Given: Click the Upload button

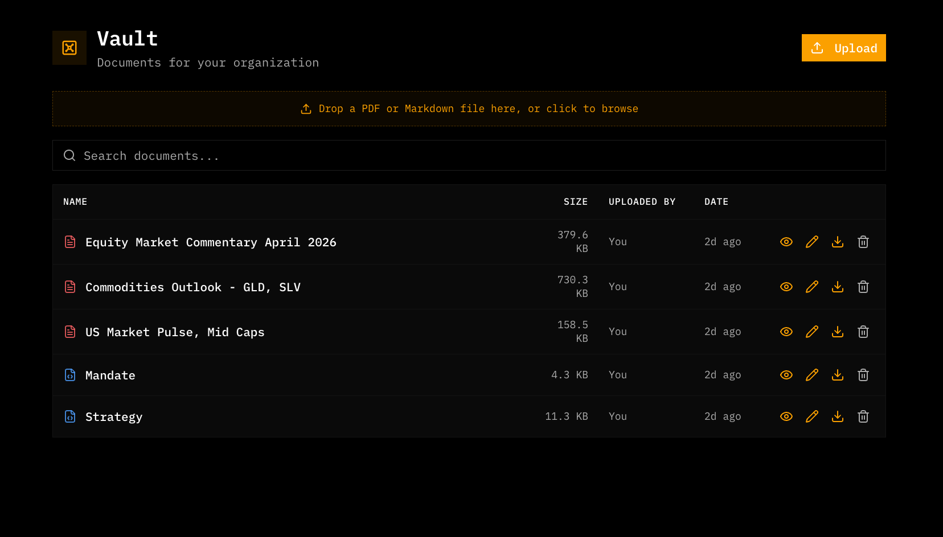Looking at the screenshot, I should tap(843, 48).
